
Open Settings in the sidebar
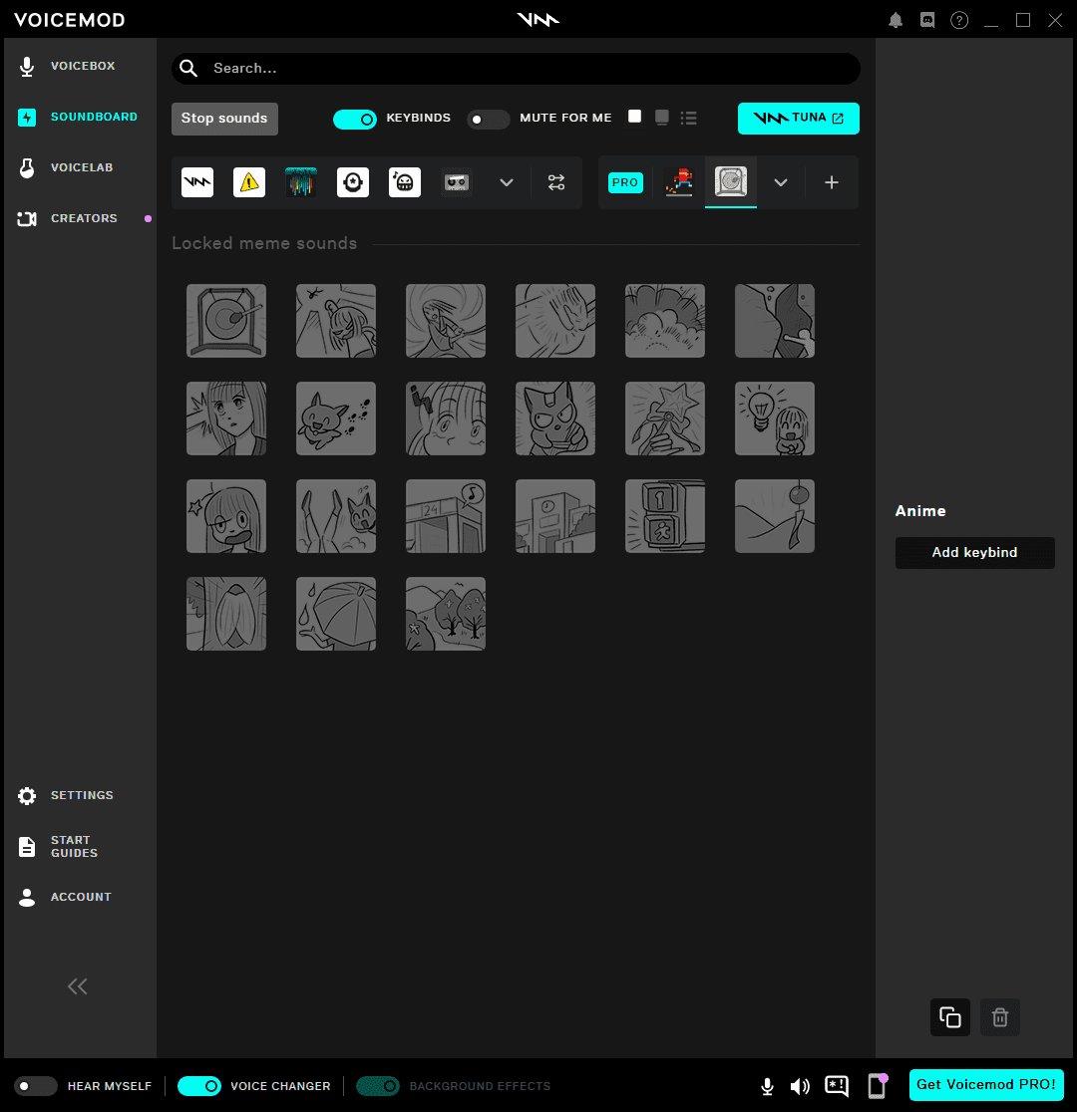(66, 796)
